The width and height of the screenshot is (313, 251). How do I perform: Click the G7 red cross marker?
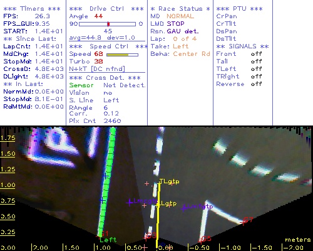248,220
